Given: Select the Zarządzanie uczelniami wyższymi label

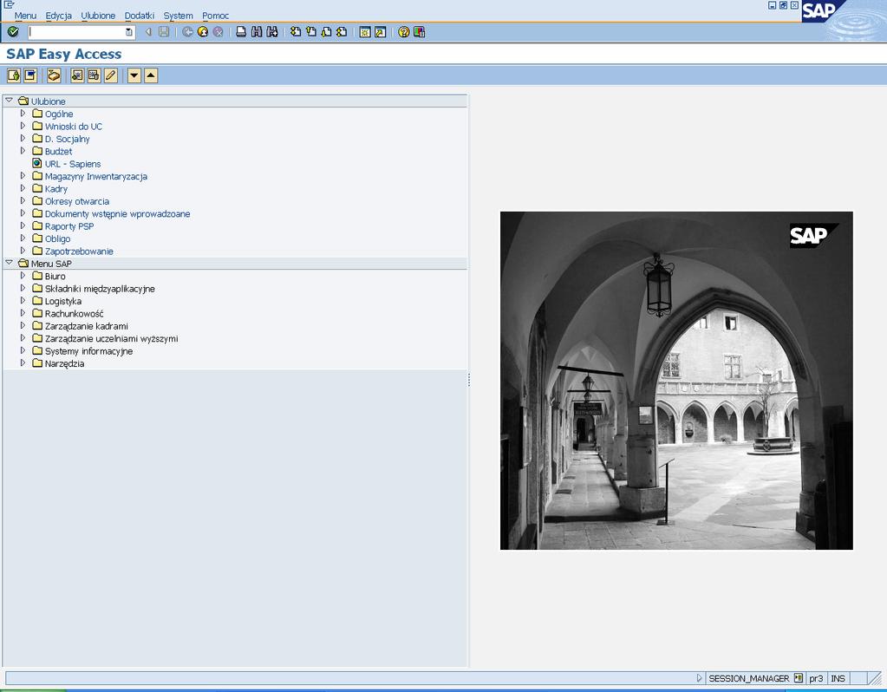Looking at the screenshot, I should coord(112,338).
